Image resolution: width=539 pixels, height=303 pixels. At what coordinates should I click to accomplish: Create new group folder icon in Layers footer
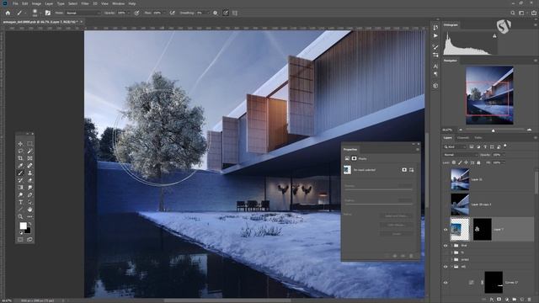pyautogui.click(x=515, y=300)
